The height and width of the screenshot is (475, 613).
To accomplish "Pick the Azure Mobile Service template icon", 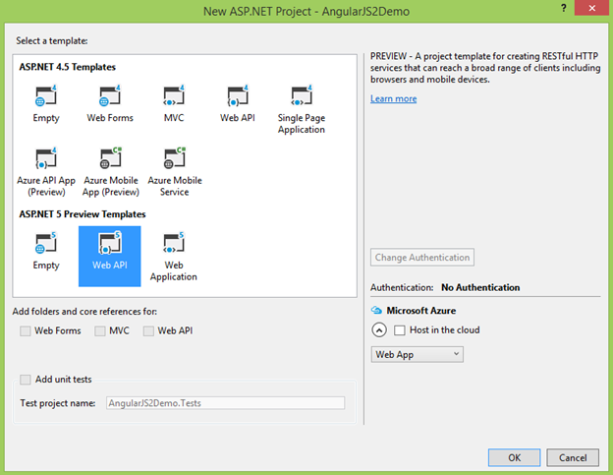I will point(174,158).
